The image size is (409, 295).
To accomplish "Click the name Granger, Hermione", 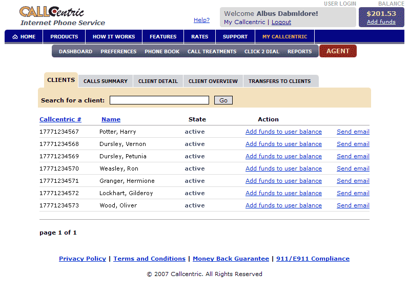I will (x=127, y=181).
